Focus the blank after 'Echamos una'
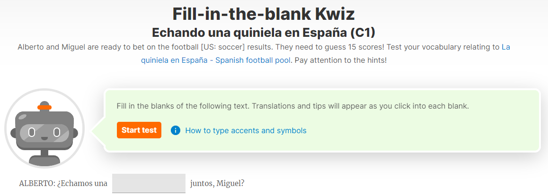 149,183
